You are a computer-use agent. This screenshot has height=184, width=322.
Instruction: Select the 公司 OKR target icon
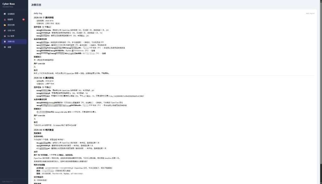[x=5, y=30]
